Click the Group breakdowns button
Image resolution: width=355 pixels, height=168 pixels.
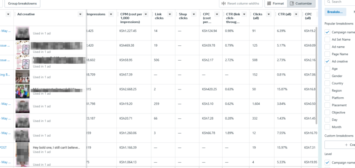pyautogui.click(x=22, y=3)
